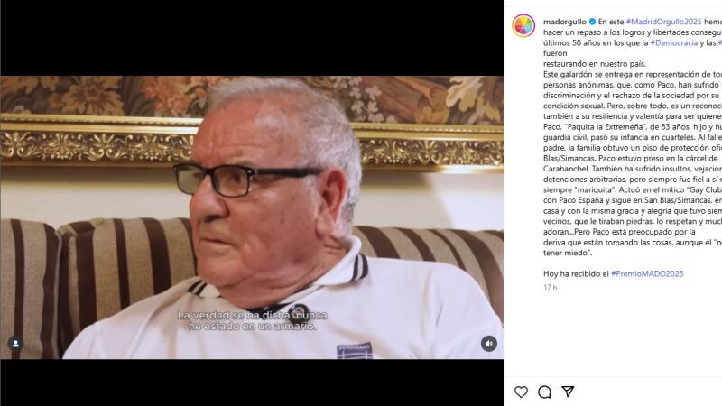
Task: Click the '17 h' post timestamp
Action: click(550, 287)
